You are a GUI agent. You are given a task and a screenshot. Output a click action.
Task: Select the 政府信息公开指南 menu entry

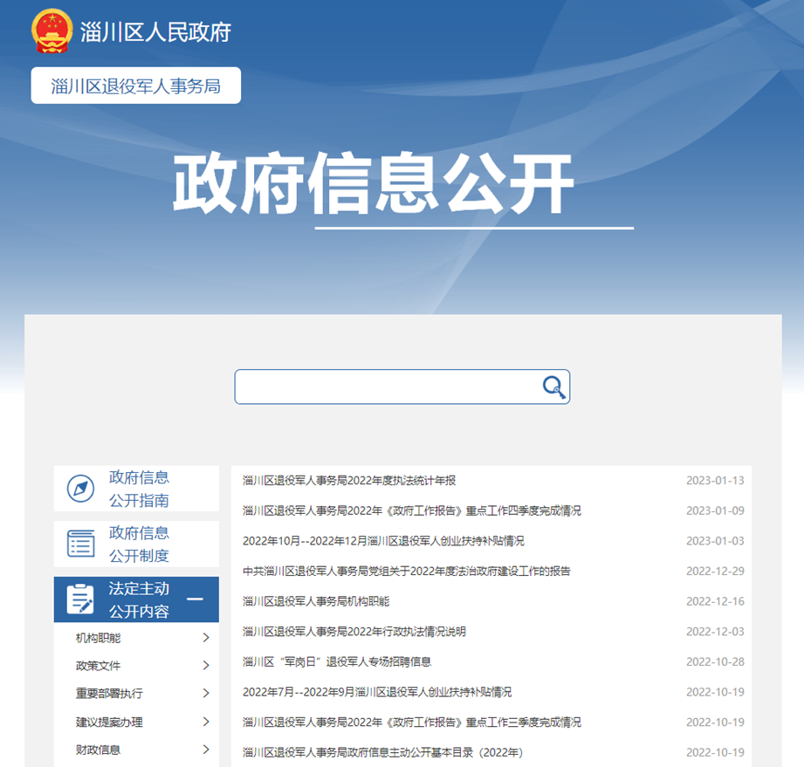[x=139, y=489]
